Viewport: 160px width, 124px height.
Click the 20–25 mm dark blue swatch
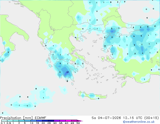(x=45, y=121)
